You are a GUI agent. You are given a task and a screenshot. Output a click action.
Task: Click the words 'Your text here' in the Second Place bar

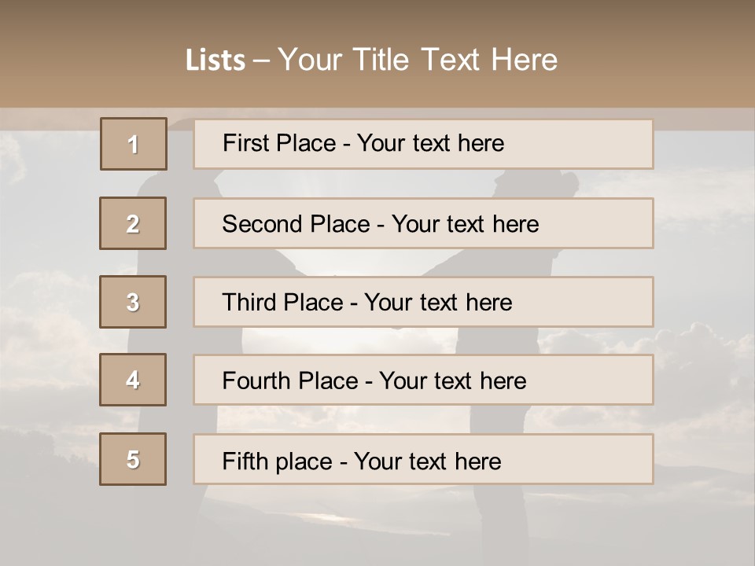(x=465, y=224)
